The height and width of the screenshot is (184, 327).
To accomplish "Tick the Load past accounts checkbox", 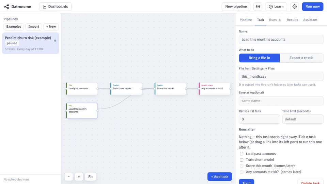I will (242, 154).
